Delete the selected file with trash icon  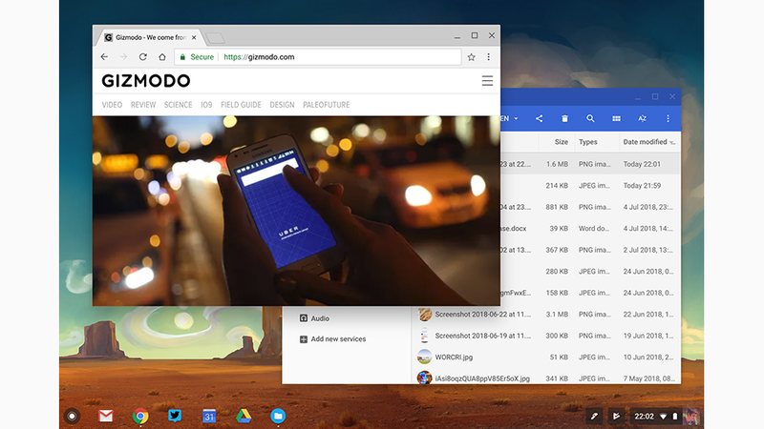pyautogui.click(x=564, y=118)
